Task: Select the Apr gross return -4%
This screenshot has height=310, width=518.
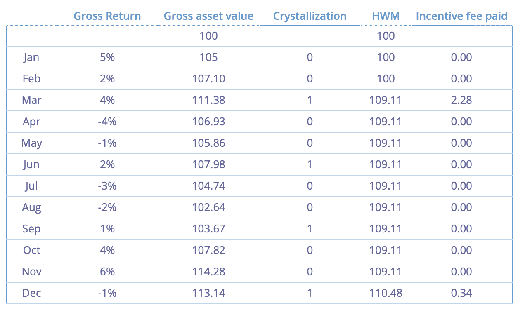Action: coord(107,122)
